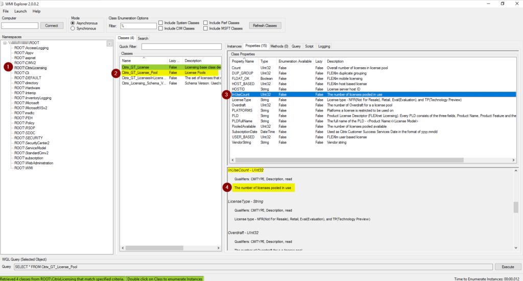Viewport: 523px width, 281px height.
Task: Check the Include Perf Classes option
Action: (x=205, y=23)
